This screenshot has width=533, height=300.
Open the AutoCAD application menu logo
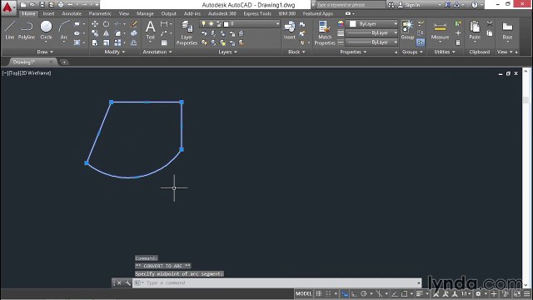click(x=7, y=7)
